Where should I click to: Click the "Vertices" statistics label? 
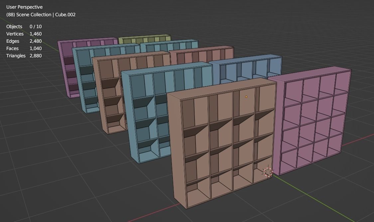15,34
